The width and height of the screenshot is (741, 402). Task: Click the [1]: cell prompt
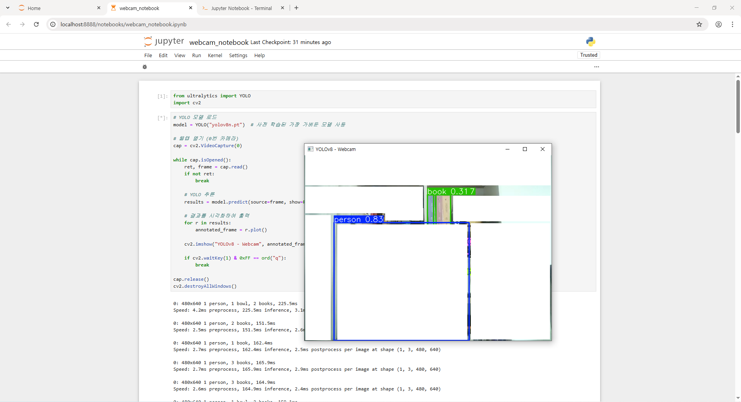tap(162, 96)
